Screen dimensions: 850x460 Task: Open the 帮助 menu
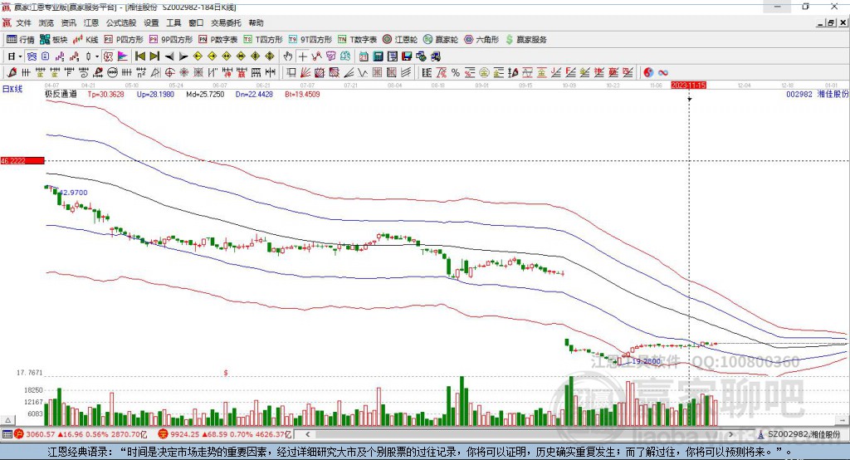pos(256,22)
